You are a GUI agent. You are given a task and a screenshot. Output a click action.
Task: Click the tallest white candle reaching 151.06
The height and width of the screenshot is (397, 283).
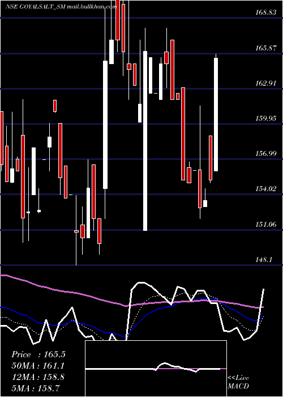point(145,141)
